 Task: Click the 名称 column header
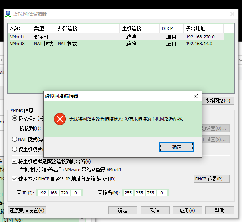click(x=20, y=28)
